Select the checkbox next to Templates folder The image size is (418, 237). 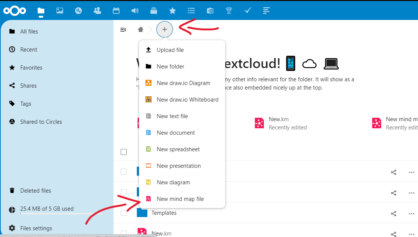tap(124, 213)
